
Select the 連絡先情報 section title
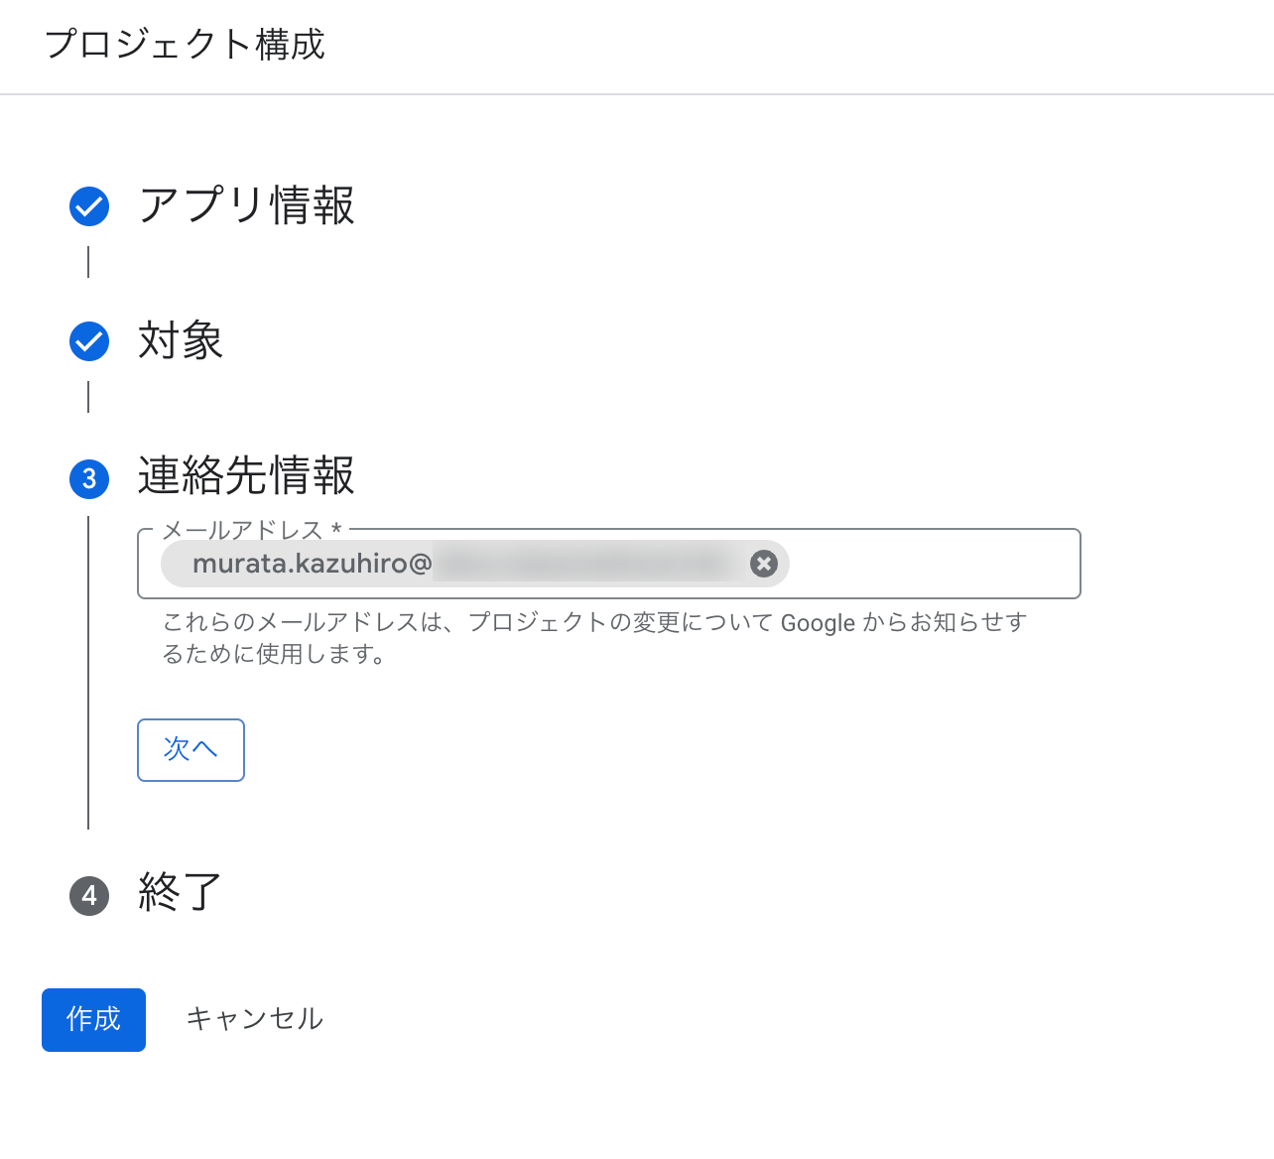point(247,477)
